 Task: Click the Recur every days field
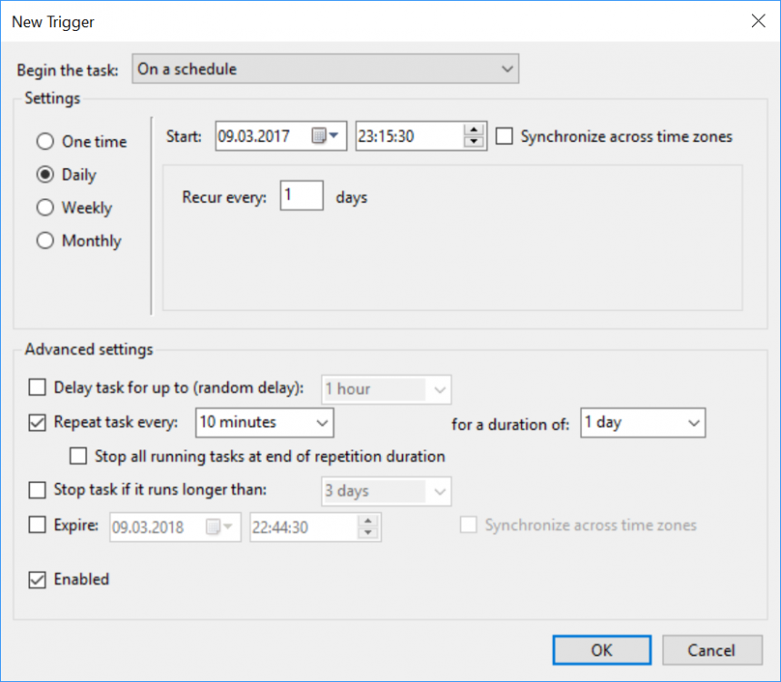coord(301,196)
